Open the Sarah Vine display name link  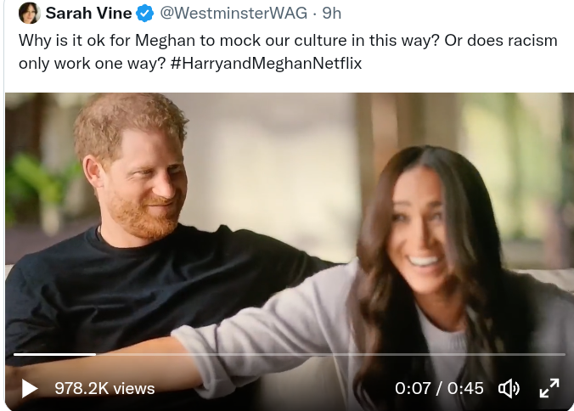(x=88, y=14)
